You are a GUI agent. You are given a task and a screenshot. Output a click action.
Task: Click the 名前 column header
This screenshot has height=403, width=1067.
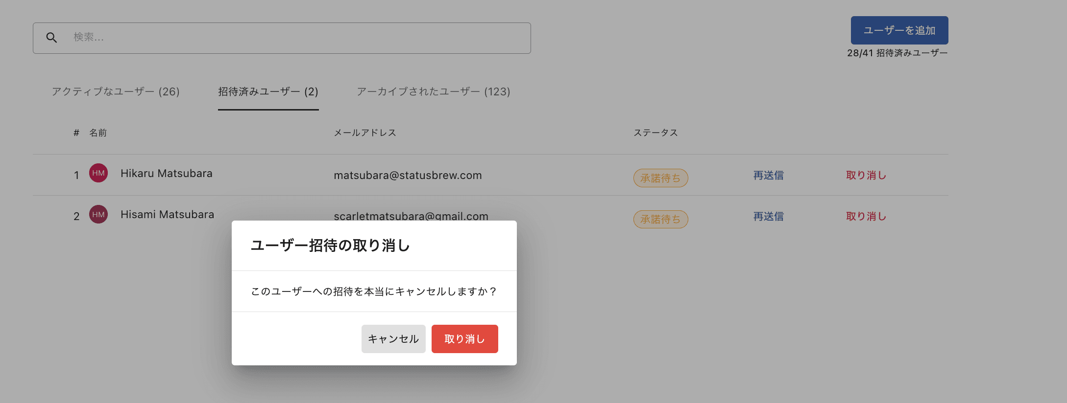pyautogui.click(x=98, y=133)
